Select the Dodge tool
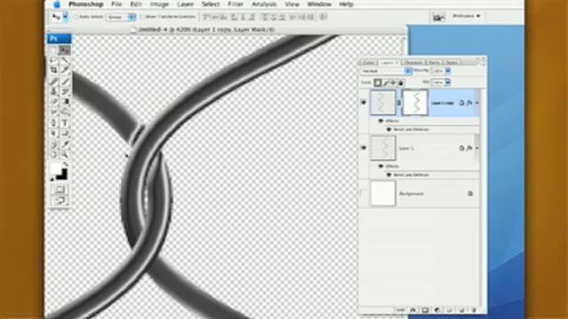 click(x=65, y=113)
